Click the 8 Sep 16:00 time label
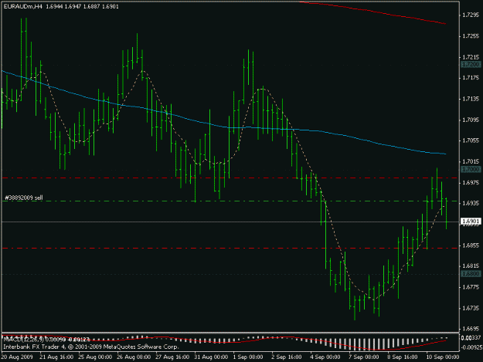483x362 pixels. (x=403, y=357)
